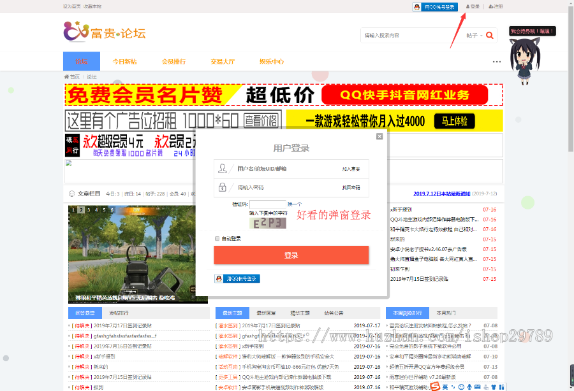Click the orange 登录 login button

click(291, 255)
